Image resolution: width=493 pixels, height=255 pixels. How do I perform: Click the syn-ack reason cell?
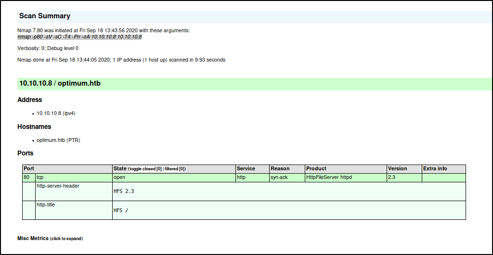coord(287,178)
